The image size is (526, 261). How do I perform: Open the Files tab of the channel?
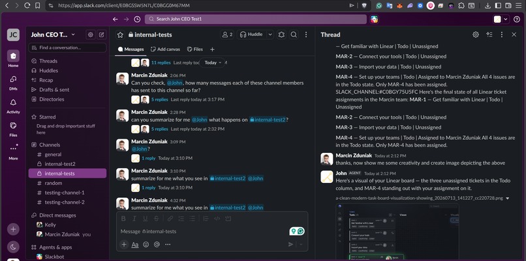point(195,49)
